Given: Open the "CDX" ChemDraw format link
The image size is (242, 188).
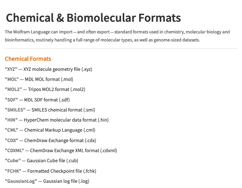Looking at the screenshot, I should pos(12,140).
